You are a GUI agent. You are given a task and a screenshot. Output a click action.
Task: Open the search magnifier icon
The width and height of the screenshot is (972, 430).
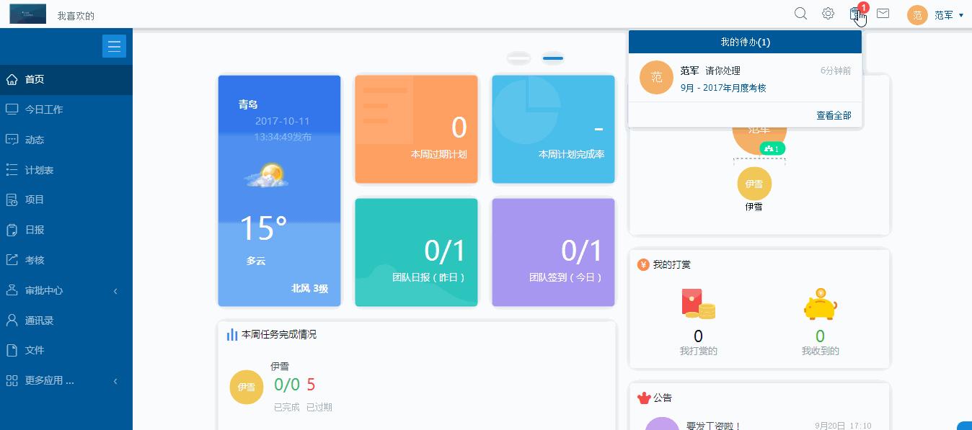tap(800, 13)
